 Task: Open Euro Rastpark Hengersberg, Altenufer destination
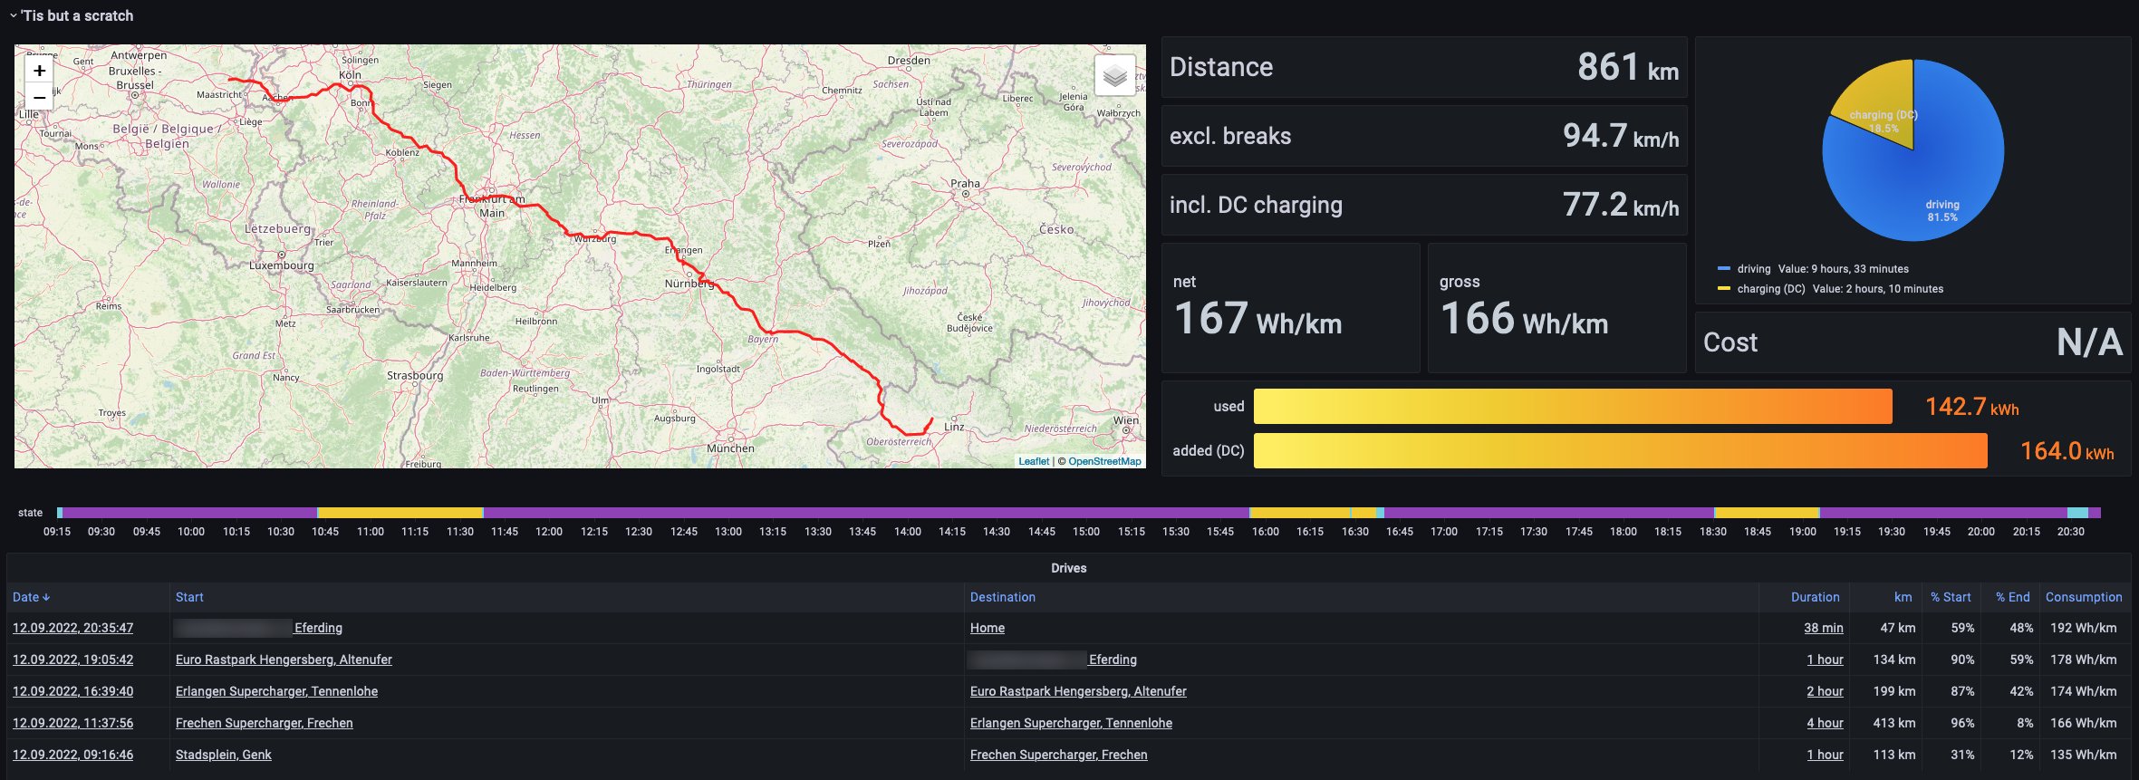click(1077, 691)
